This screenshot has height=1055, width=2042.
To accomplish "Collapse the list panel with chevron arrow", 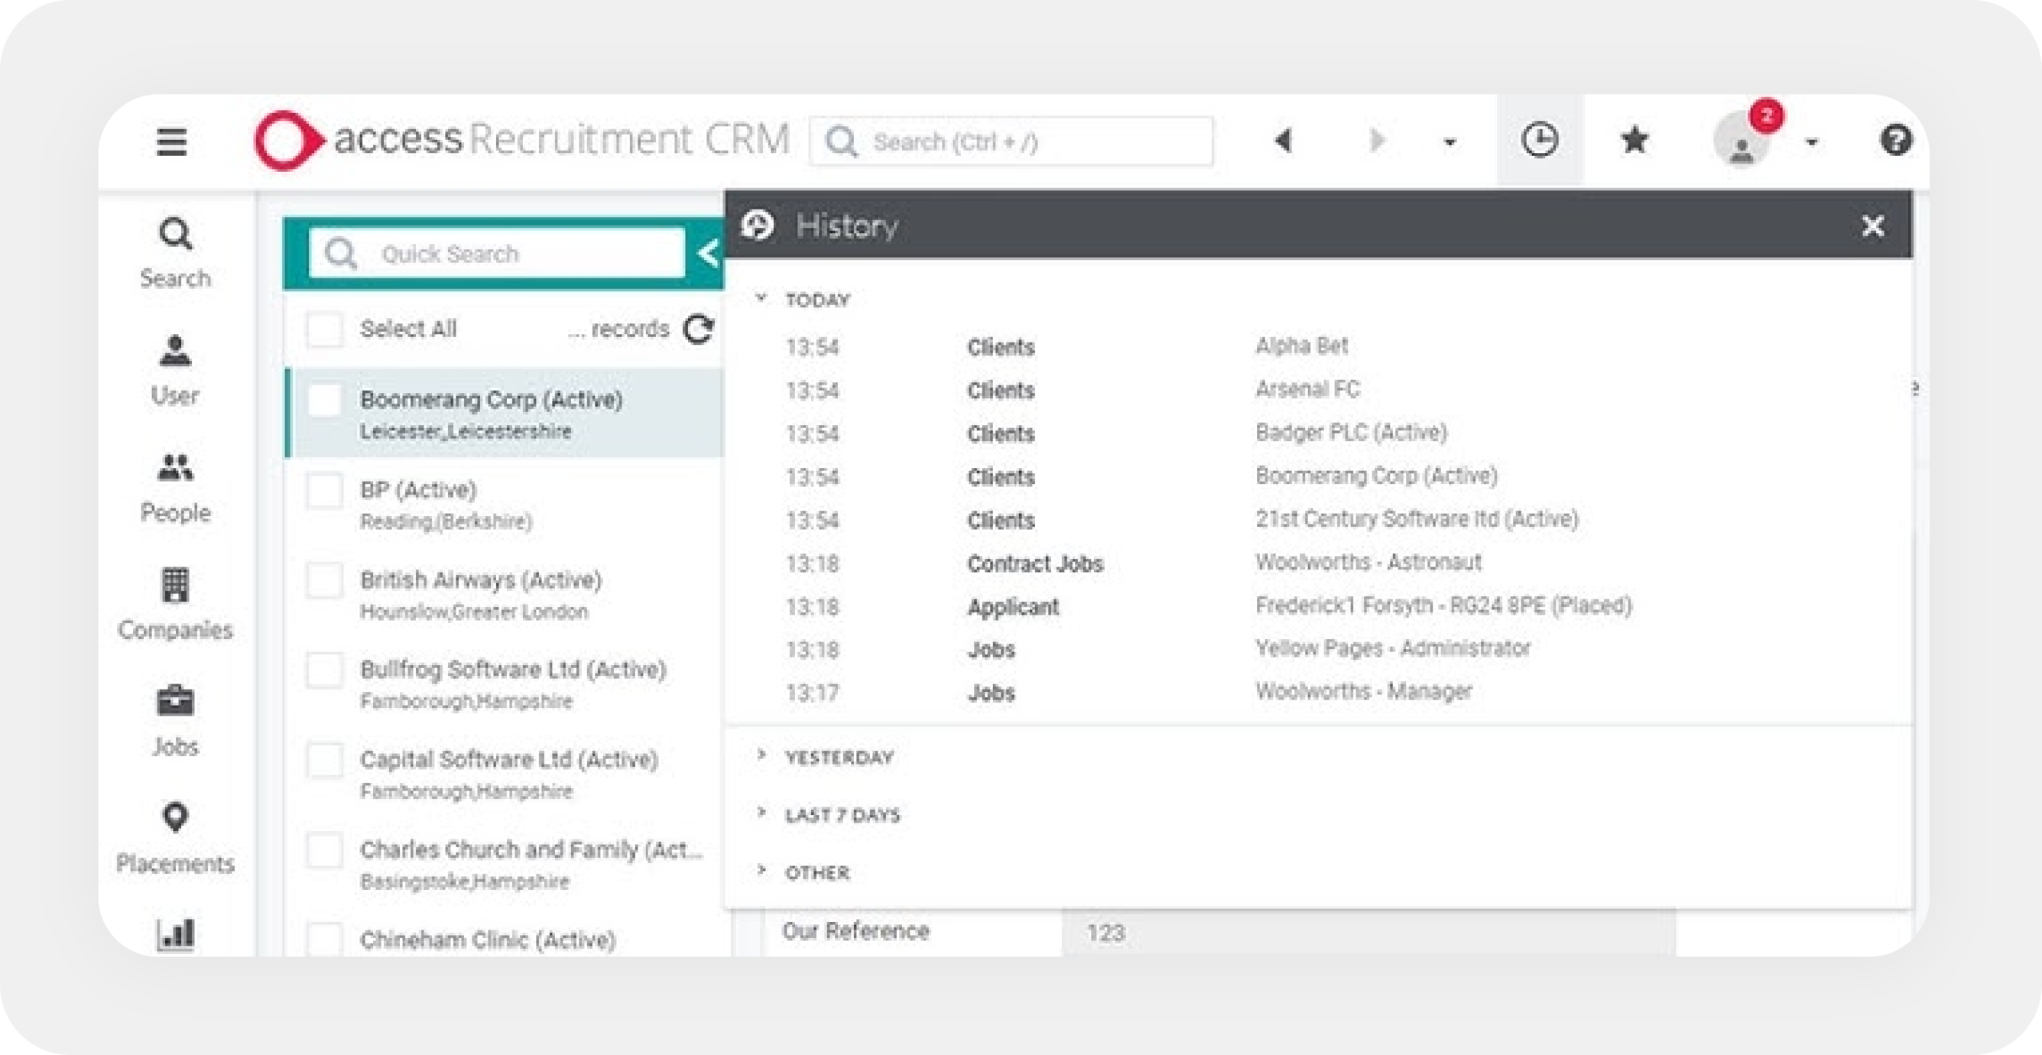I will point(708,254).
